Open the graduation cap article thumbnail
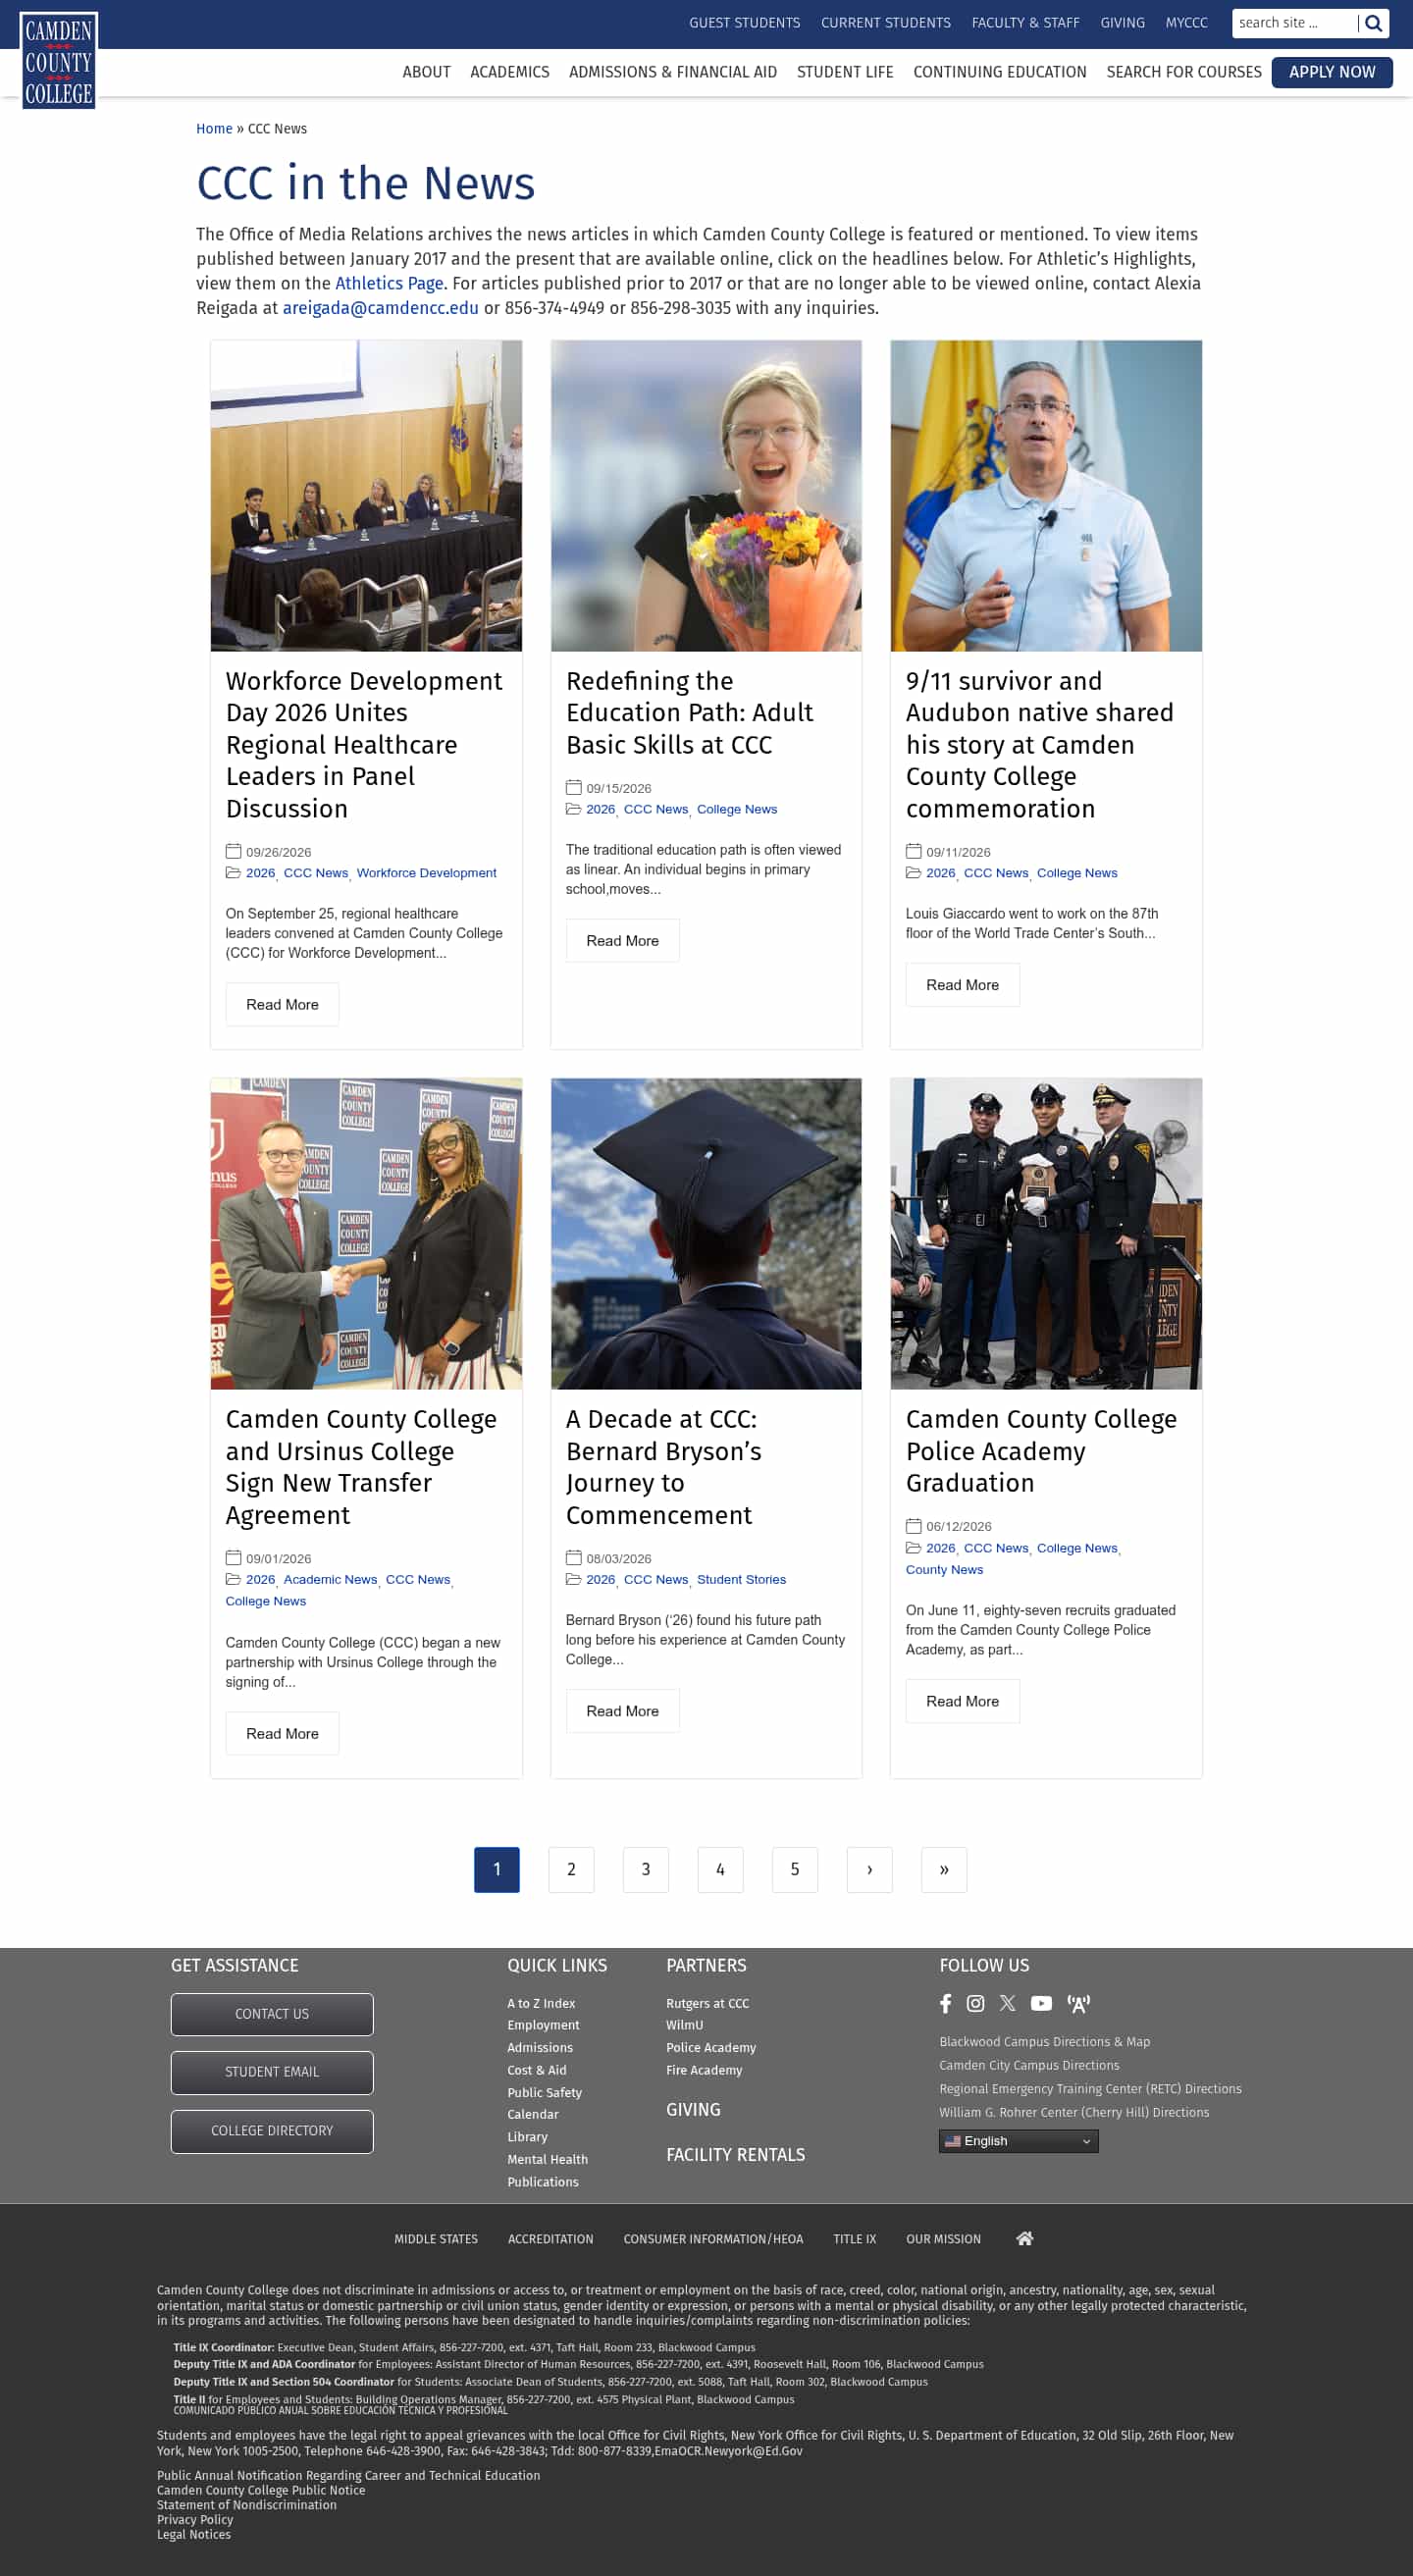The height and width of the screenshot is (2576, 1413). [x=706, y=1233]
